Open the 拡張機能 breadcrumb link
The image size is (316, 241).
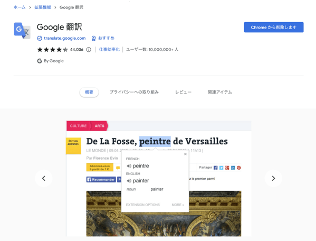coord(43,7)
